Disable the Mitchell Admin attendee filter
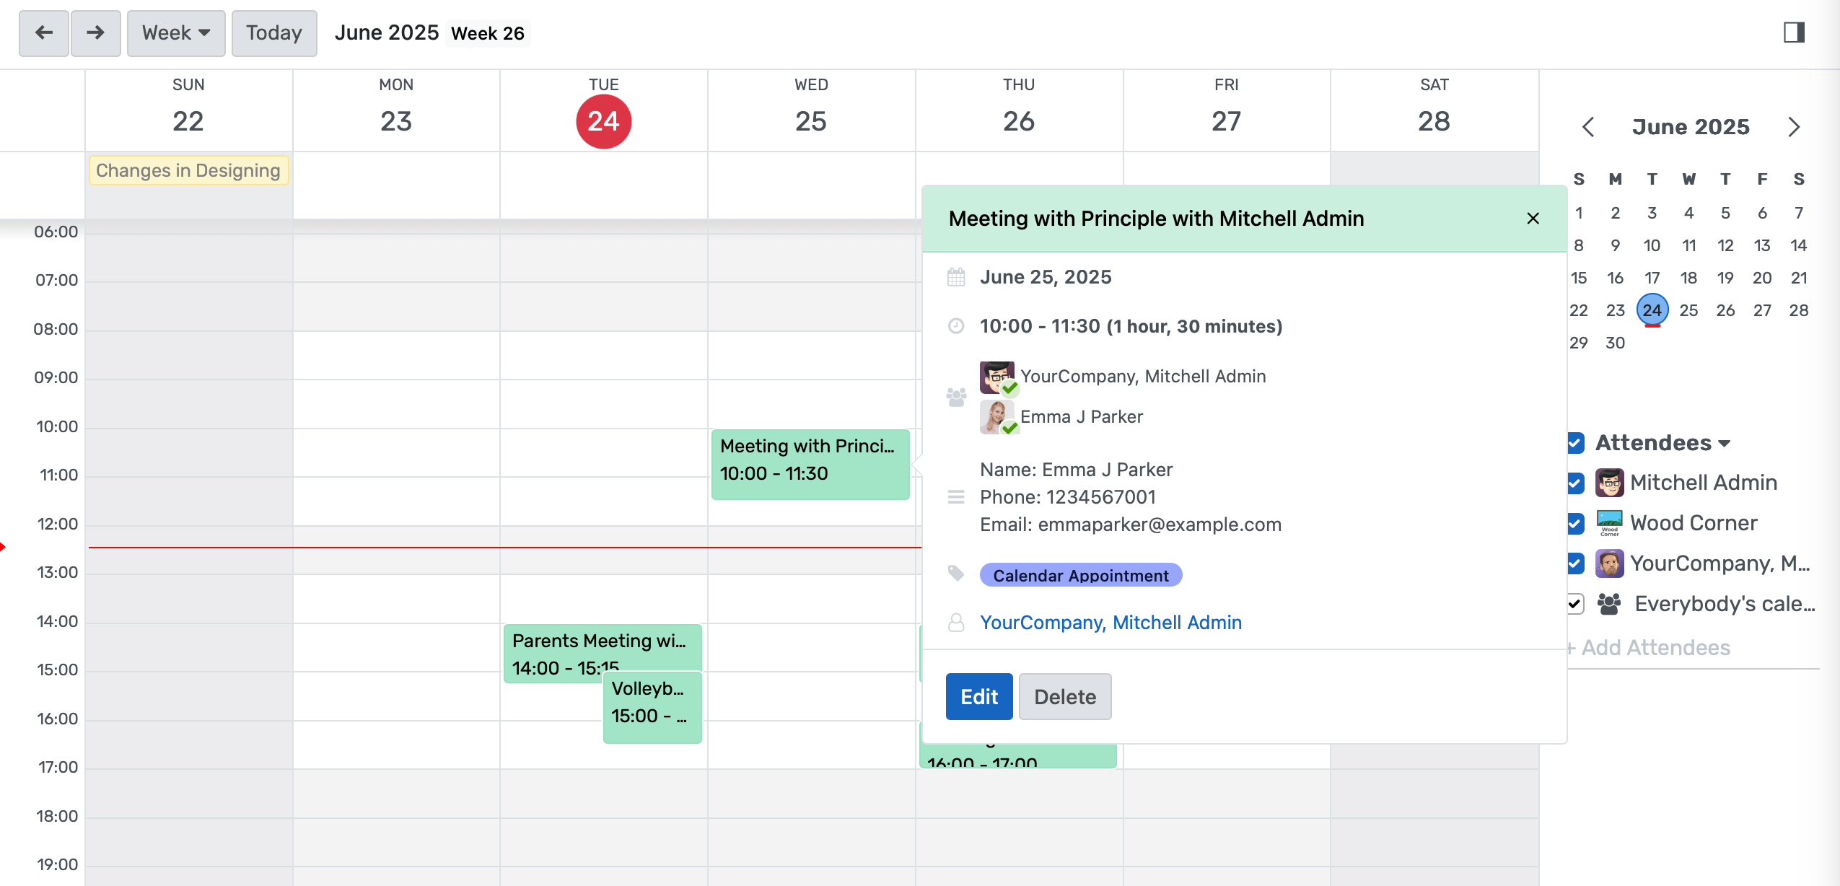1840x886 pixels. [1575, 483]
